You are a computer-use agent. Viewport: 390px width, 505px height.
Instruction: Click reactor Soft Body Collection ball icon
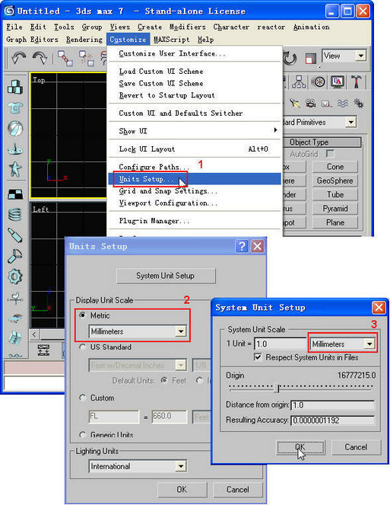pos(15,129)
